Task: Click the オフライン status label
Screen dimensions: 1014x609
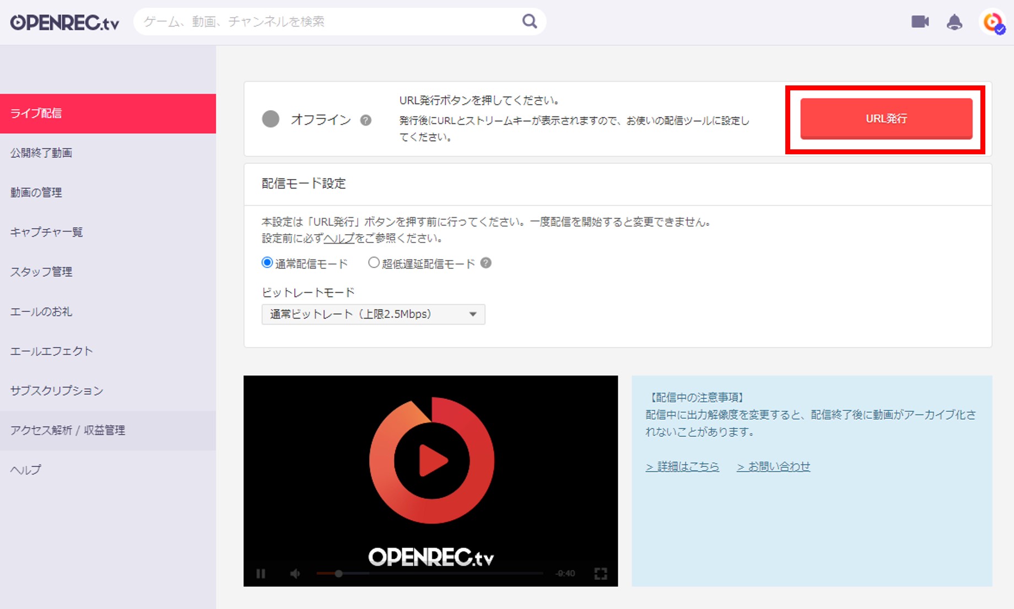Action: [x=321, y=120]
